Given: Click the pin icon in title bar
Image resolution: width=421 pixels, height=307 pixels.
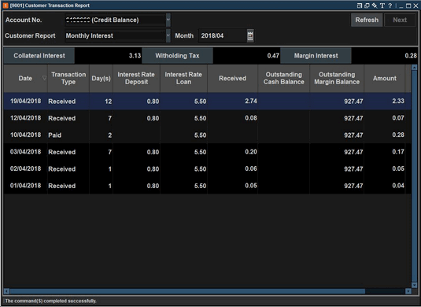Looking at the screenshot, I should click(x=375, y=6).
